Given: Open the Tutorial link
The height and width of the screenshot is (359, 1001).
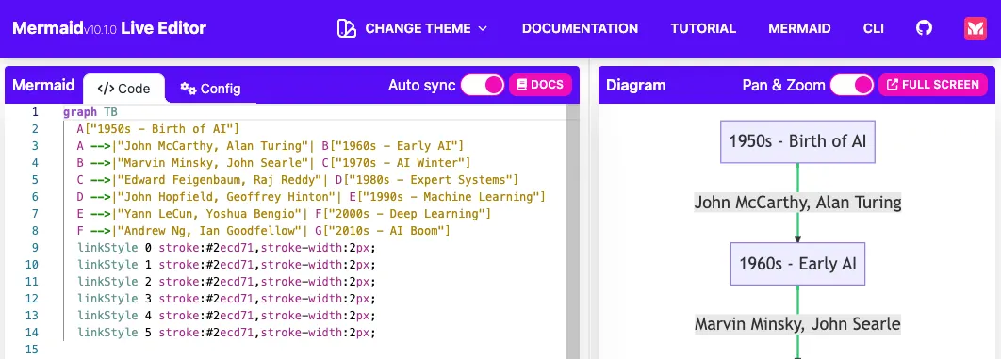Looking at the screenshot, I should 703,28.
